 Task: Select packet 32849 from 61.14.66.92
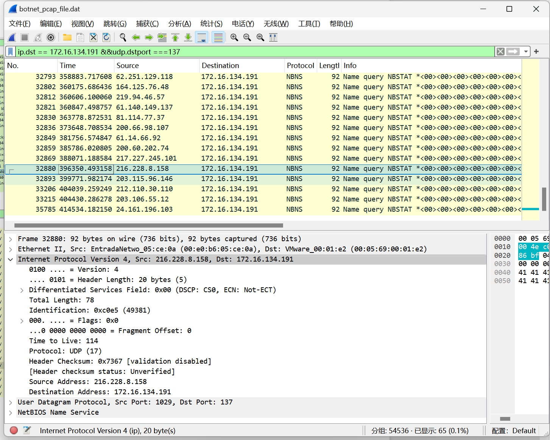point(263,138)
